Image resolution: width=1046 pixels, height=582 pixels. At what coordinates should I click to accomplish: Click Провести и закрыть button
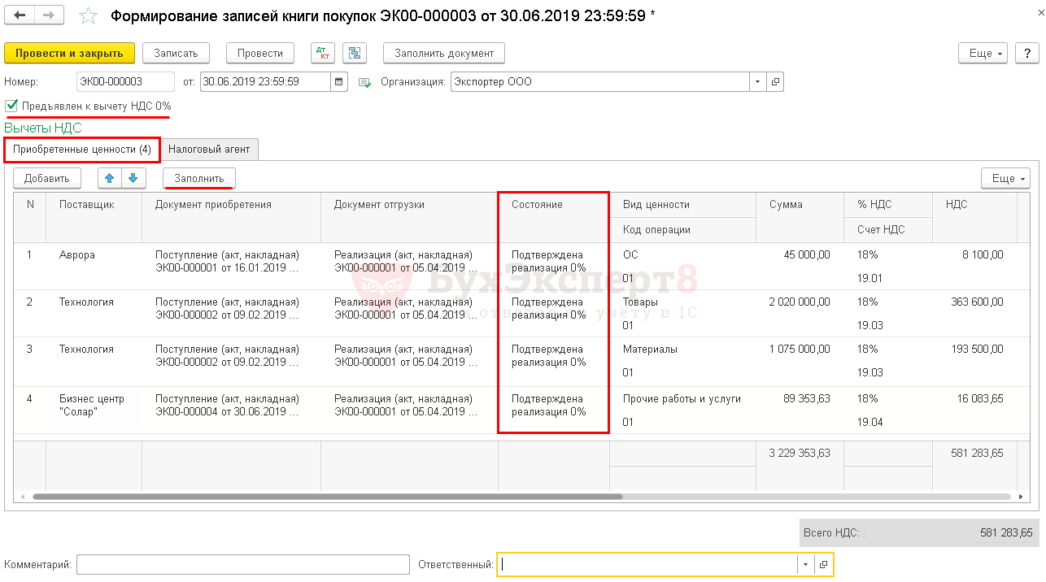tap(69, 54)
